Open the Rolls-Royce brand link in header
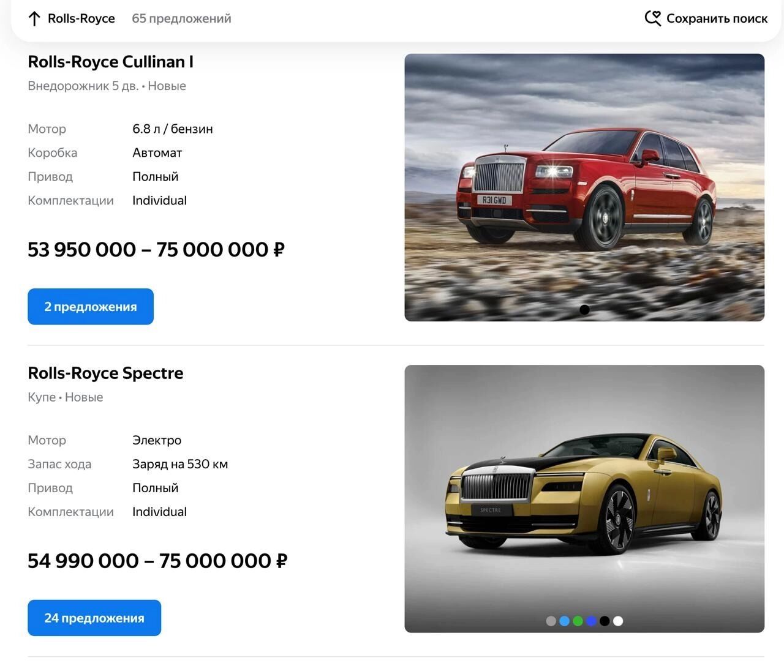784x663 pixels. [81, 18]
